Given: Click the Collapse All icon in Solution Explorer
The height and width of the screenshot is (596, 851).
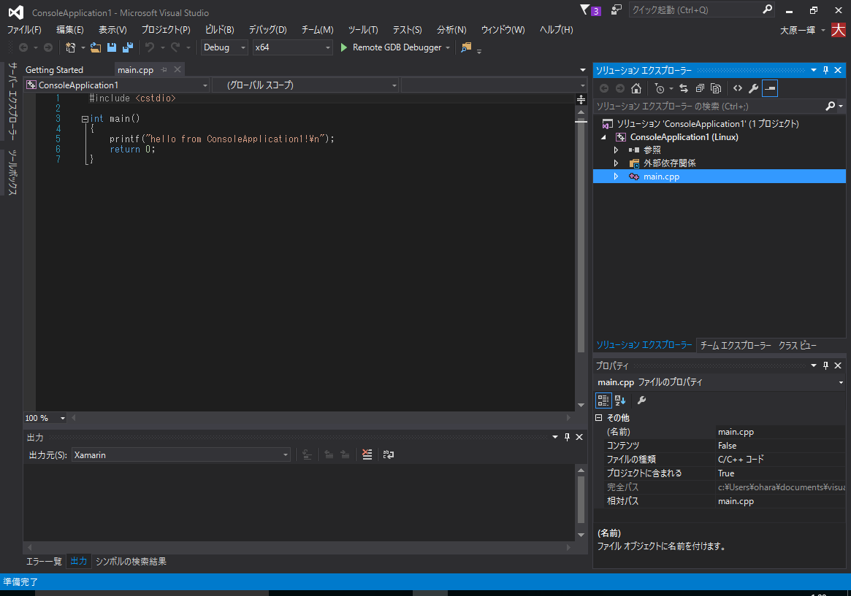Looking at the screenshot, I should (700, 88).
